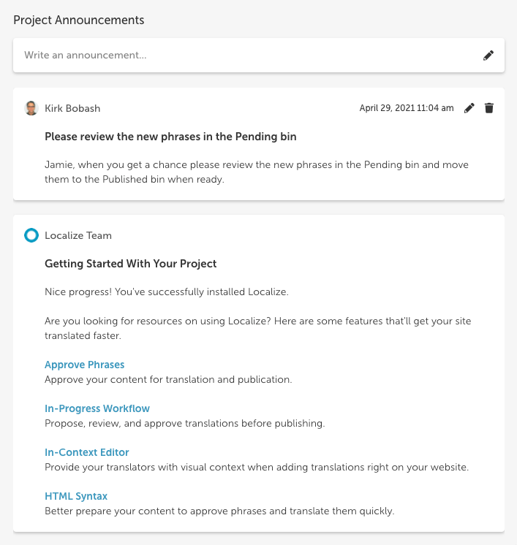Click the pencil icon in the announcement box
Screen dimensions: 517x545
point(488,56)
